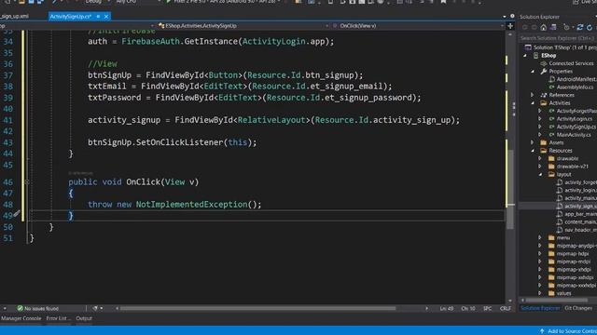Viewport: 597px width, 335px height.
Task: Collapse the Activities folder
Action: (533, 103)
